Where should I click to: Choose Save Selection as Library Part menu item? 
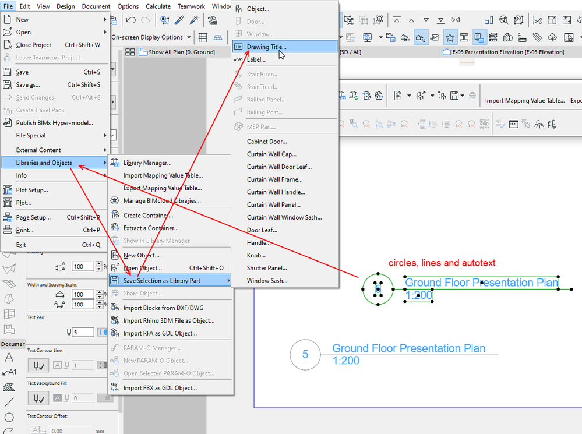pos(170,281)
